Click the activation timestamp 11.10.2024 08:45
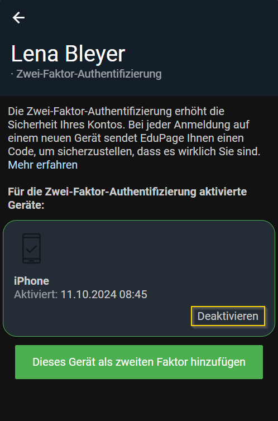The height and width of the screenshot is (421, 278). coord(104,295)
